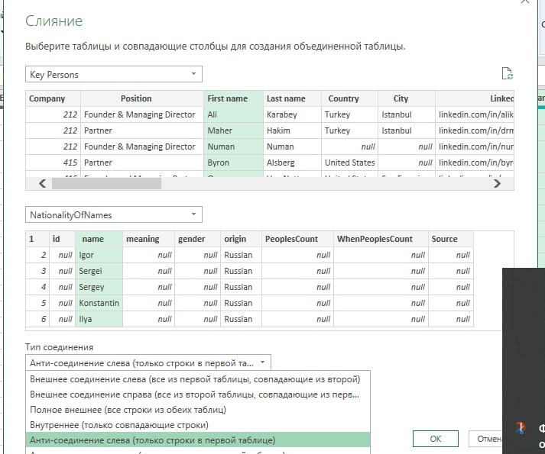The height and width of the screenshot is (454, 545).
Task: Click the Hakim last name cell
Action: (292, 130)
